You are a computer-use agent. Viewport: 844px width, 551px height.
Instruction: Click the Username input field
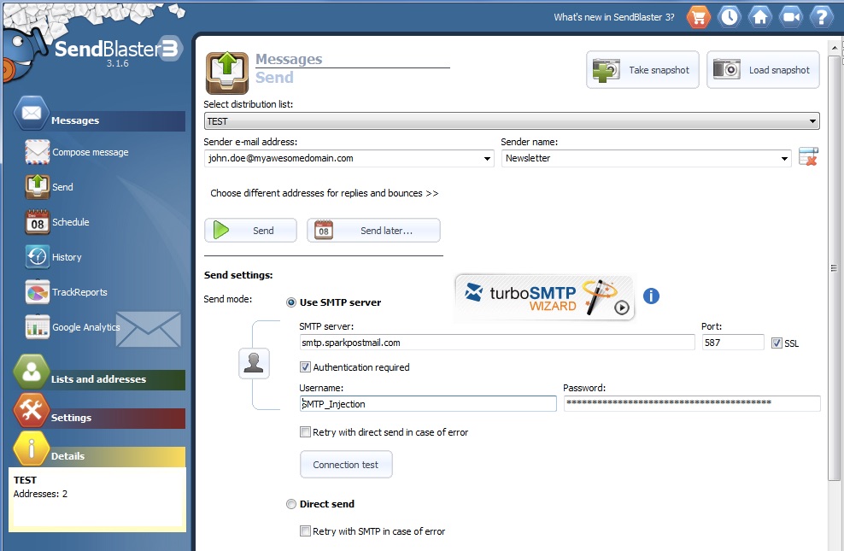point(428,404)
